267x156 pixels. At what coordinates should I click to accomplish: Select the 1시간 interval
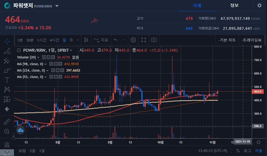coord(42,40)
